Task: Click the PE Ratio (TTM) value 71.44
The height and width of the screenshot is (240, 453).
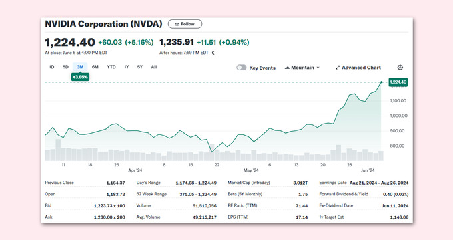Action: coord(302,206)
